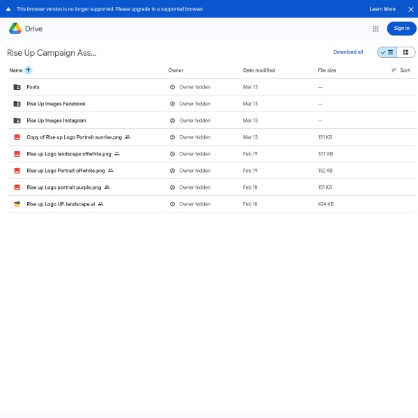The width and height of the screenshot is (418, 418).
Task: Reverse sort direction with the Name arrow
Action: click(x=29, y=70)
